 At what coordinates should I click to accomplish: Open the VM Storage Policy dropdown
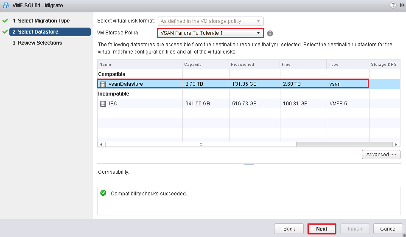click(x=258, y=33)
